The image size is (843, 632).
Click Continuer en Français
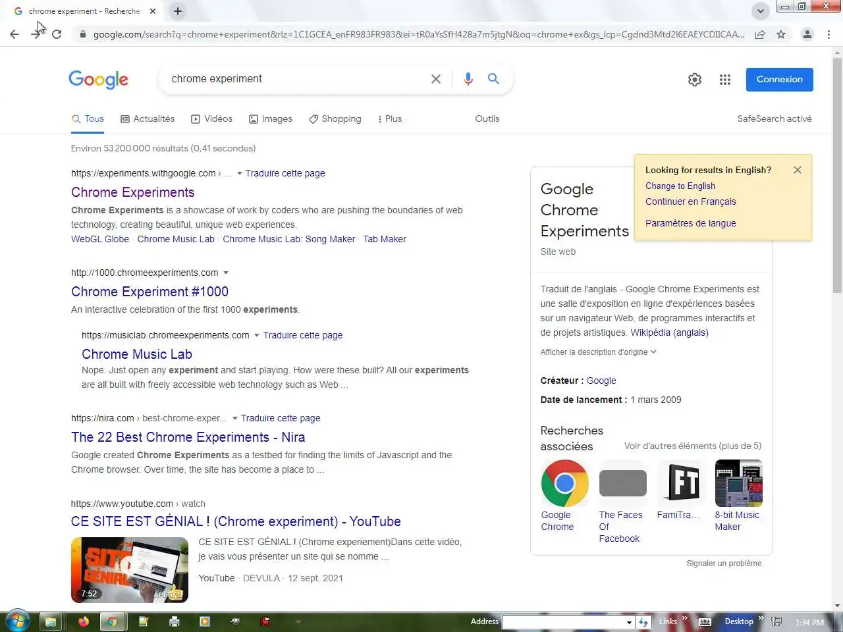tap(691, 202)
